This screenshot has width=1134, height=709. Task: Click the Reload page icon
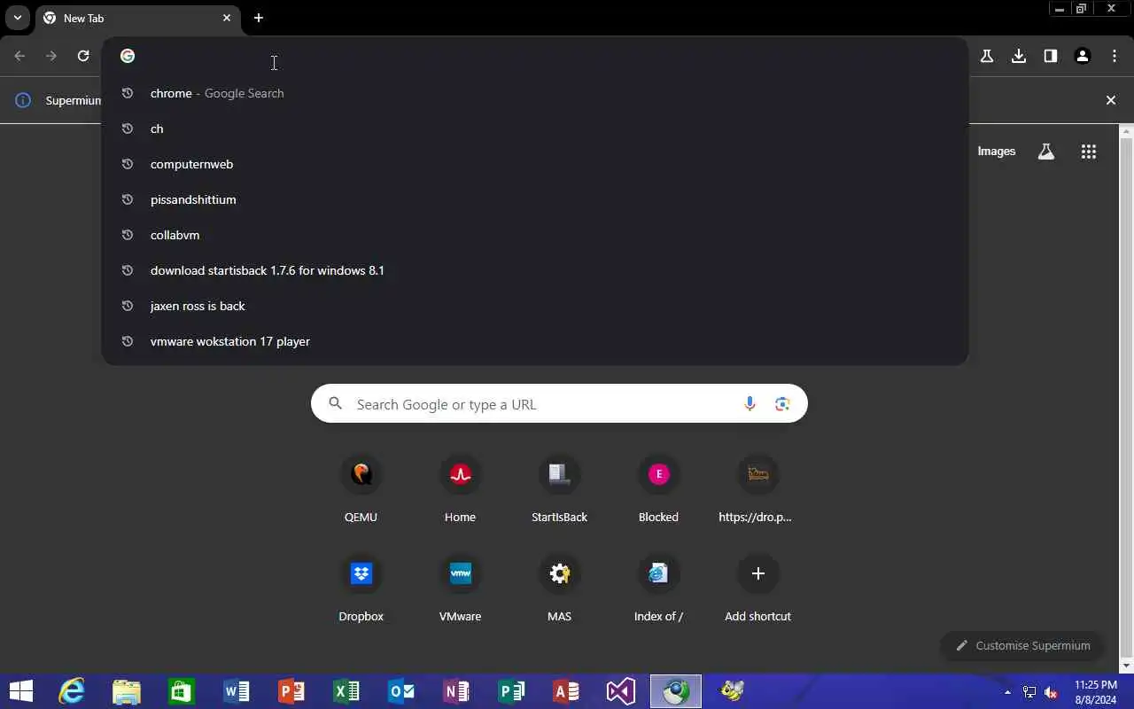pyautogui.click(x=83, y=56)
